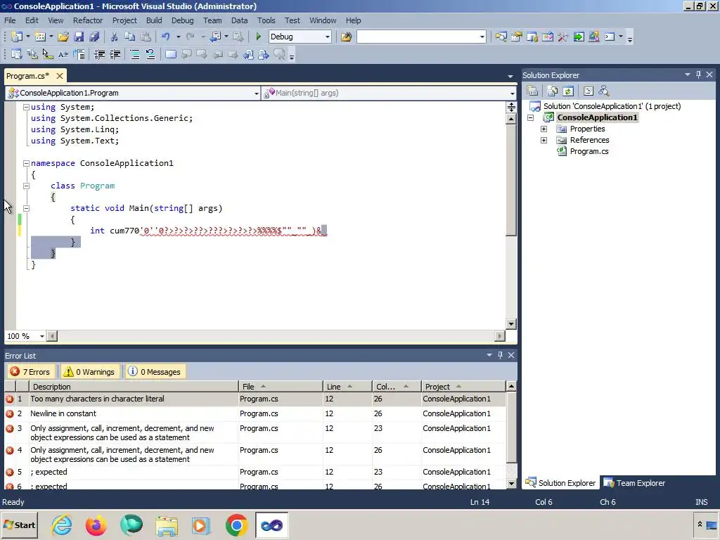Screen dimensions: 720x540
Task: Click the Find in Files icon
Action: coord(346,37)
